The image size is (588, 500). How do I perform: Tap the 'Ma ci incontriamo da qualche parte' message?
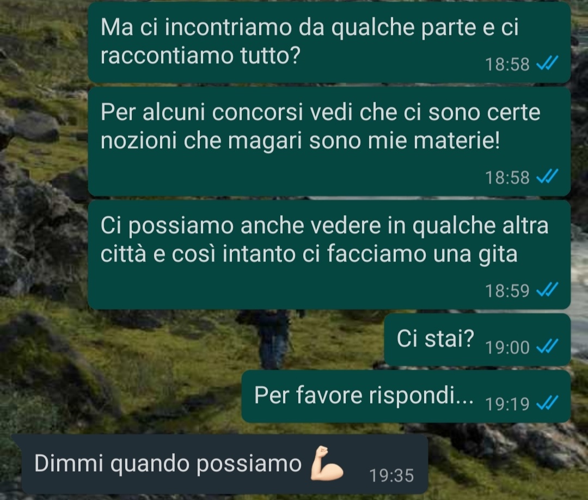pyautogui.click(x=329, y=41)
